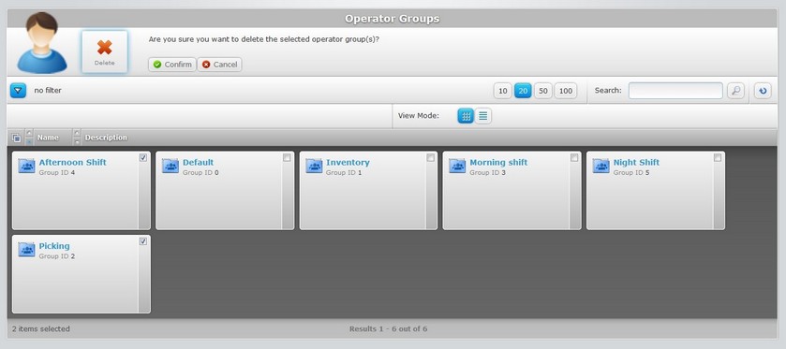
Task: Click the operator avatar image
Action: click(42, 43)
